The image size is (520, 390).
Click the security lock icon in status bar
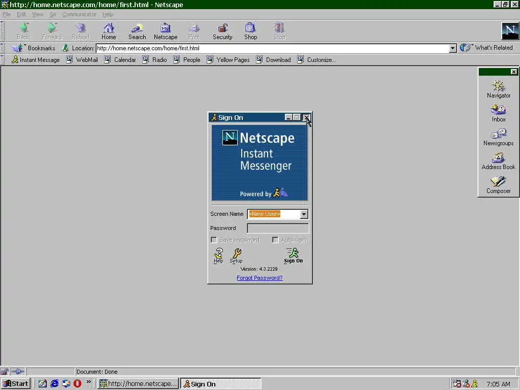pyautogui.click(x=5, y=371)
